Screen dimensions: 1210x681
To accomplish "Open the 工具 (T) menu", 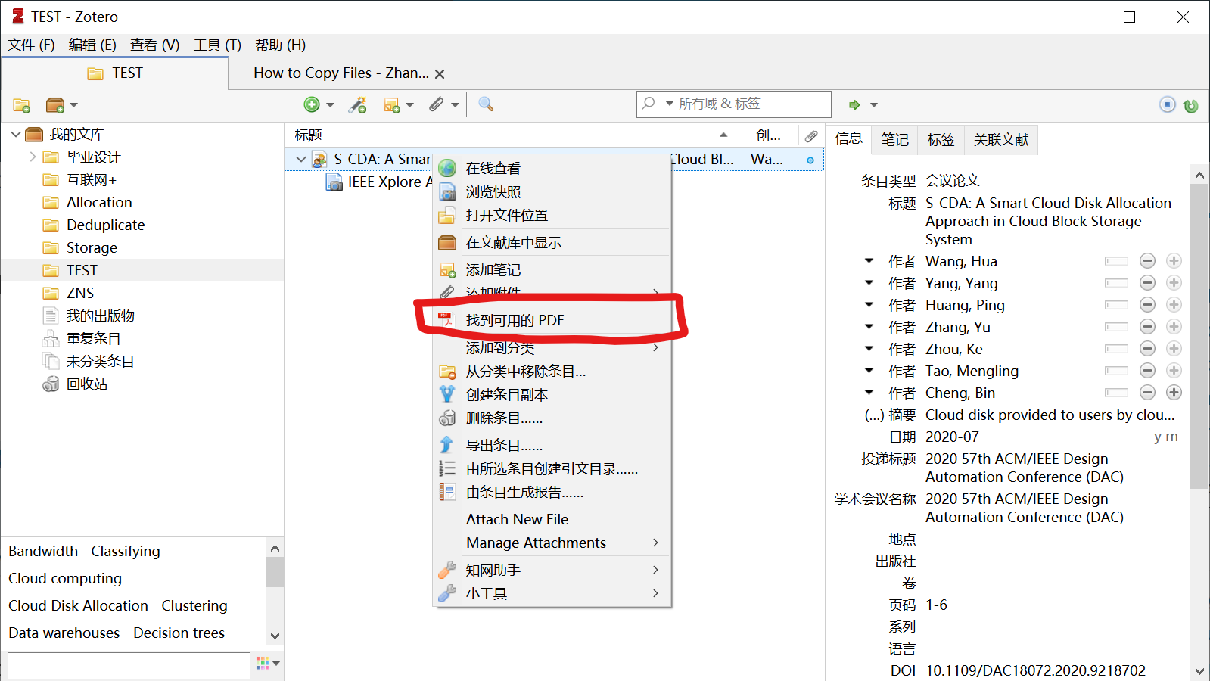I will pyautogui.click(x=217, y=45).
